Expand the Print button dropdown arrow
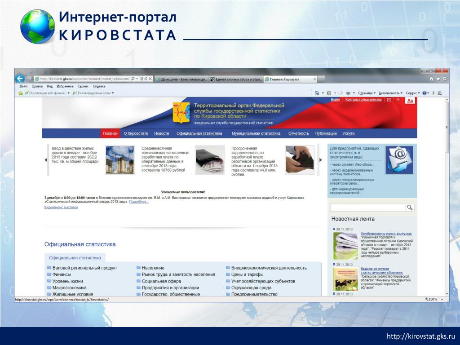460x345 pixels. (x=354, y=93)
